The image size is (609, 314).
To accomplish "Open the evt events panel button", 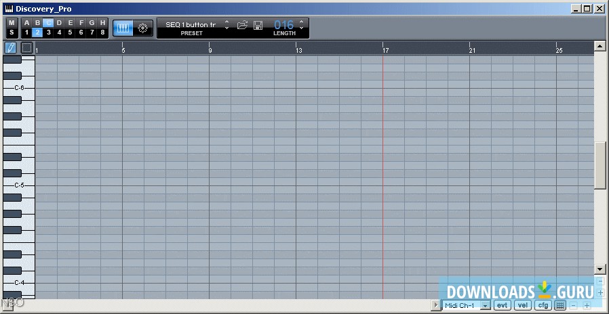I will [x=503, y=305].
